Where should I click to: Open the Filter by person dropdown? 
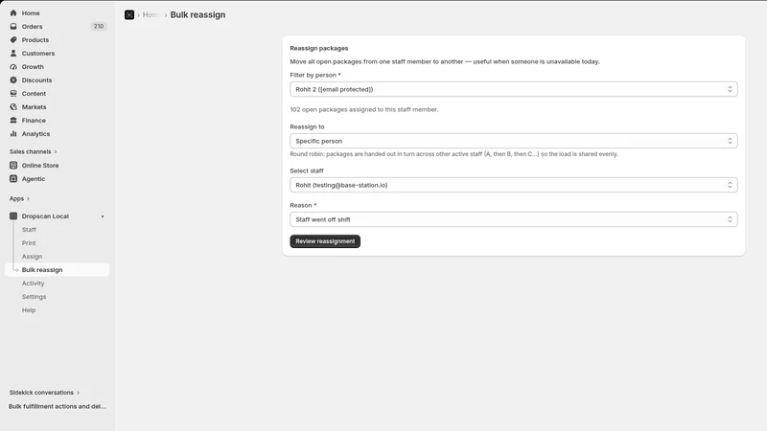coord(514,89)
